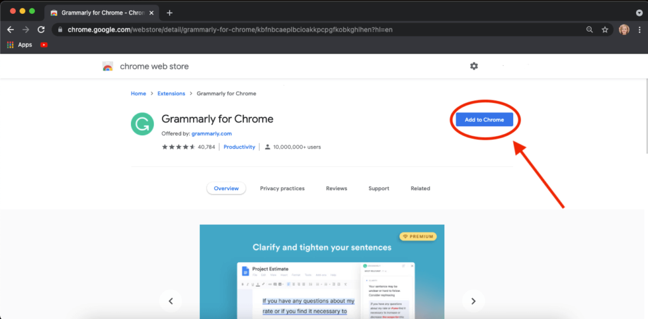The height and width of the screenshot is (319, 648).
Task: Open a new browser tab
Action: coord(169,13)
